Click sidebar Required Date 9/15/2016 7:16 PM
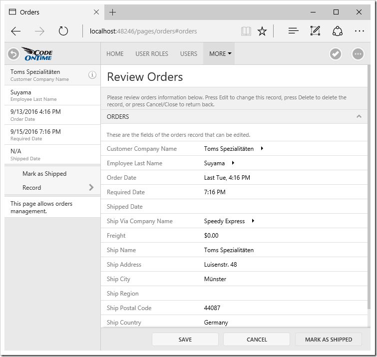Image resolution: width=377 pixels, height=357 pixels. tap(52, 135)
